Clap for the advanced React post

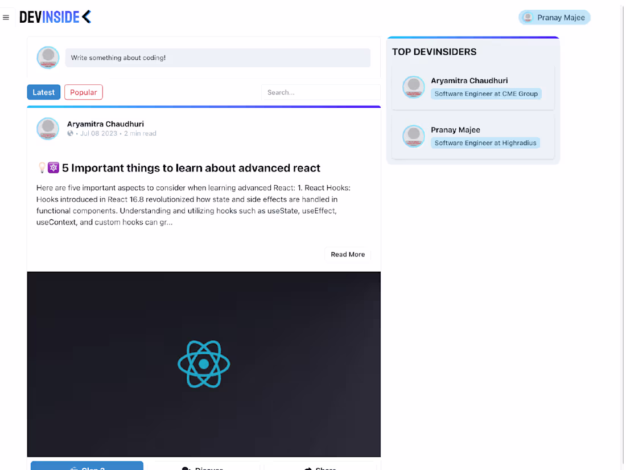click(x=87, y=467)
